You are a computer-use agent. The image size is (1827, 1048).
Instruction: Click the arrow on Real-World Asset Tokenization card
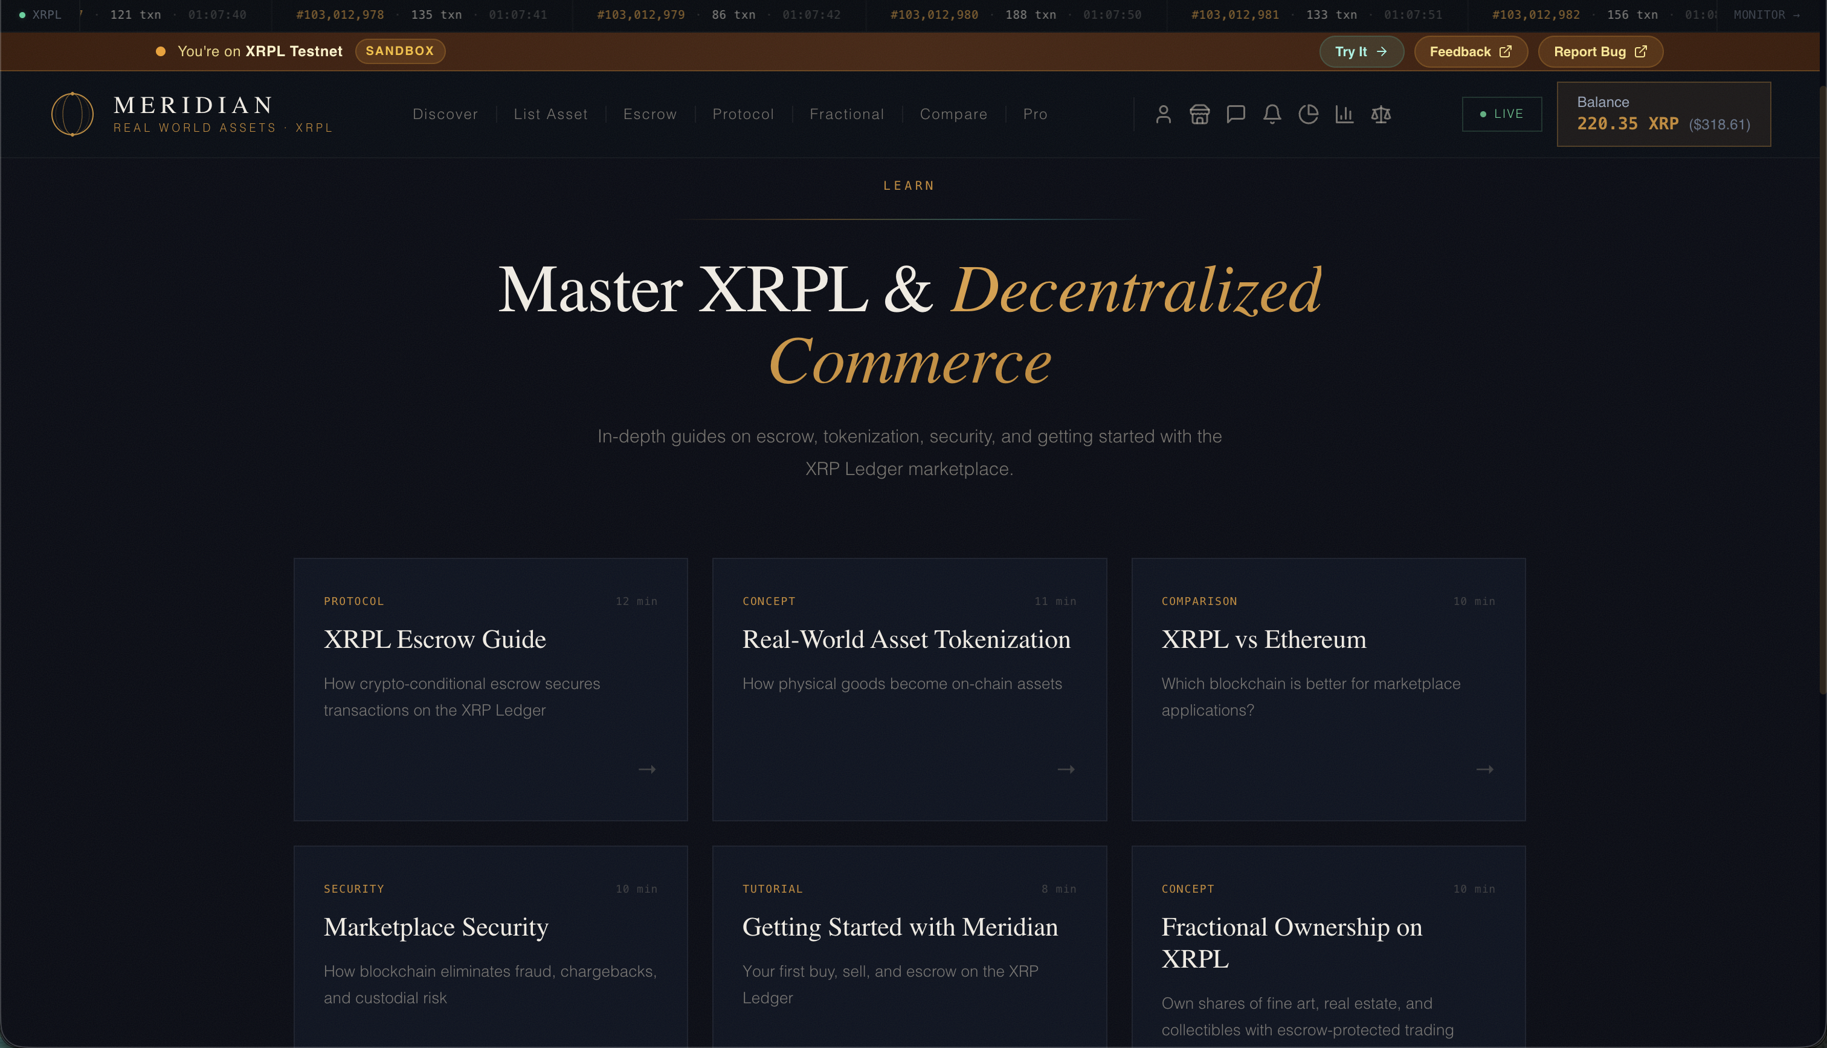1066,769
